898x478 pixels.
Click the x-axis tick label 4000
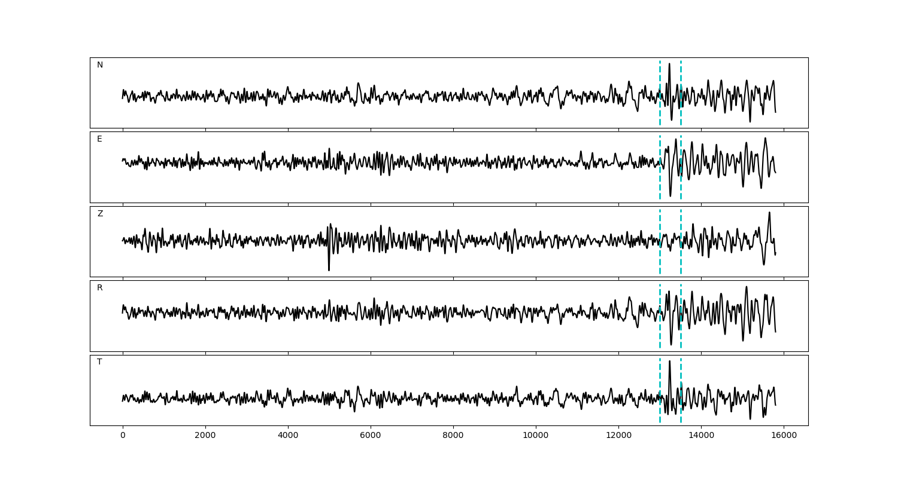click(x=288, y=436)
